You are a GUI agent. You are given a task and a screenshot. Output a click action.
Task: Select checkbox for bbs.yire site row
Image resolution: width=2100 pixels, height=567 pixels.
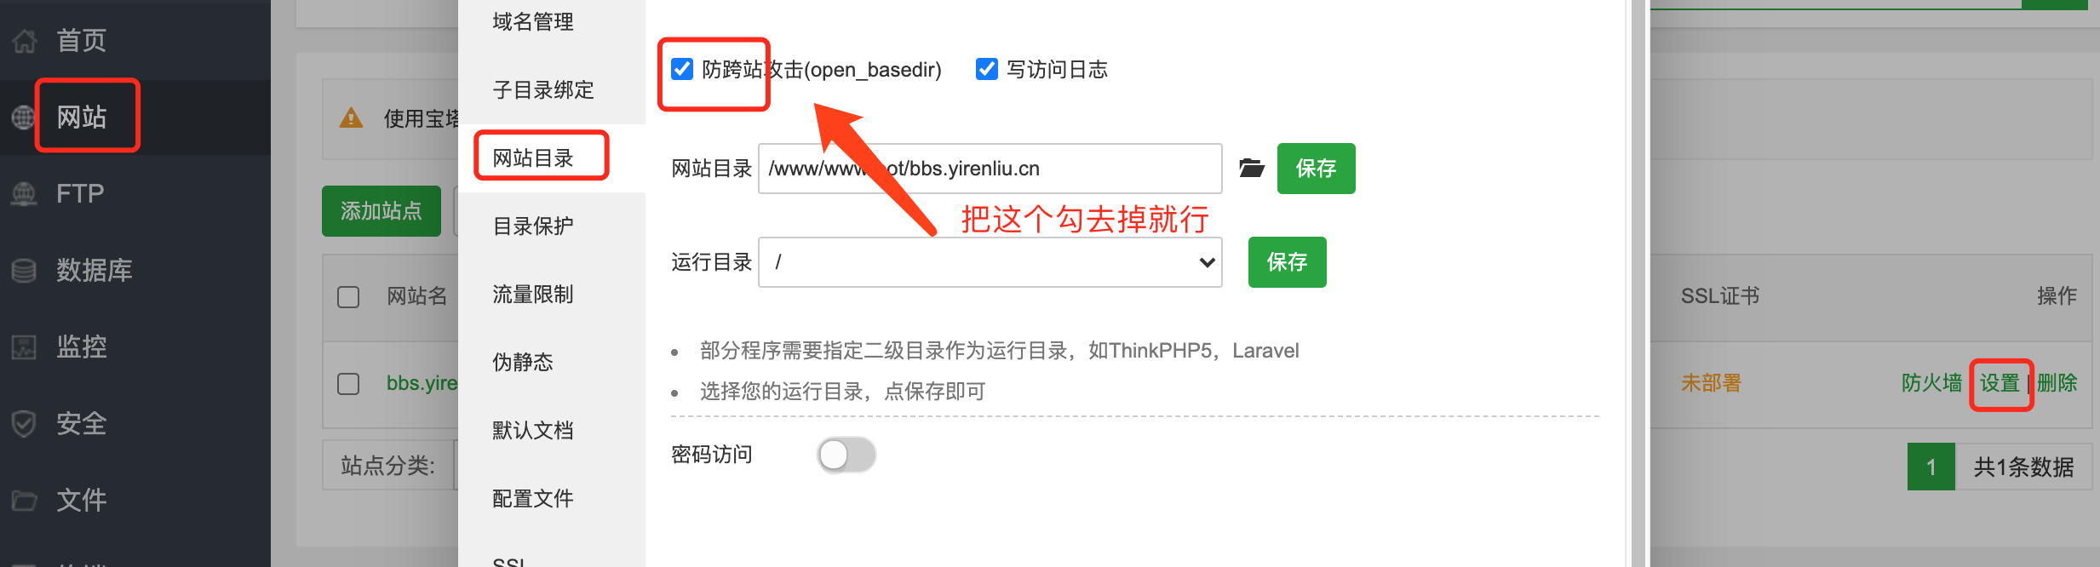pyautogui.click(x=348, y=384)
